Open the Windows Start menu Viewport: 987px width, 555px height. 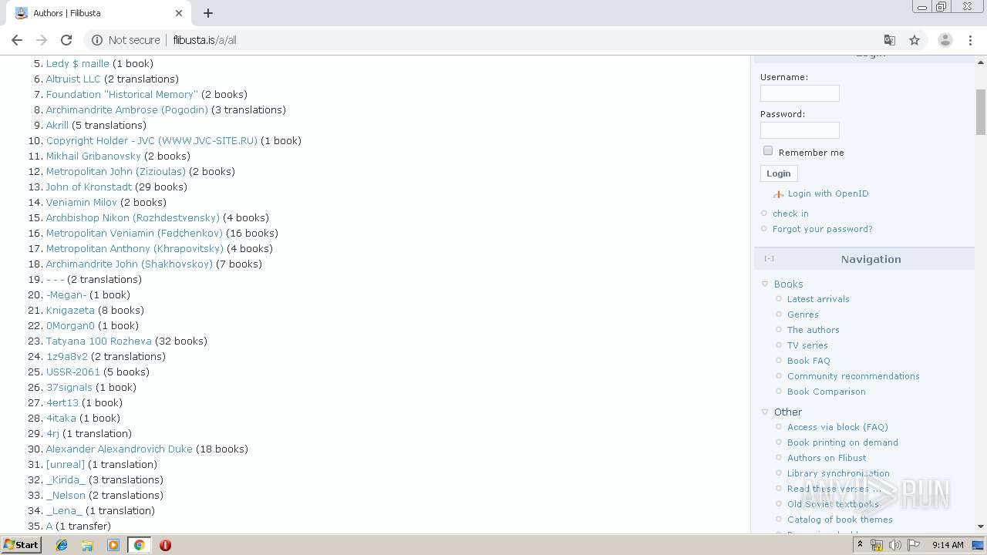point(22,544)
